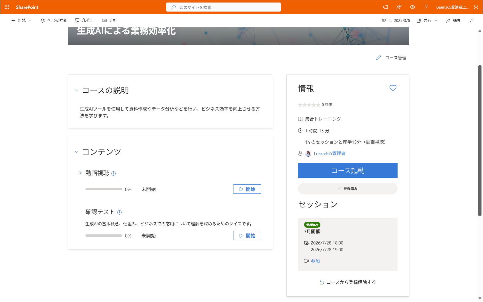Click the 動画視聴 heading text
The width and height of the screenshot is (483, 302).
click(x=97, y=173)
